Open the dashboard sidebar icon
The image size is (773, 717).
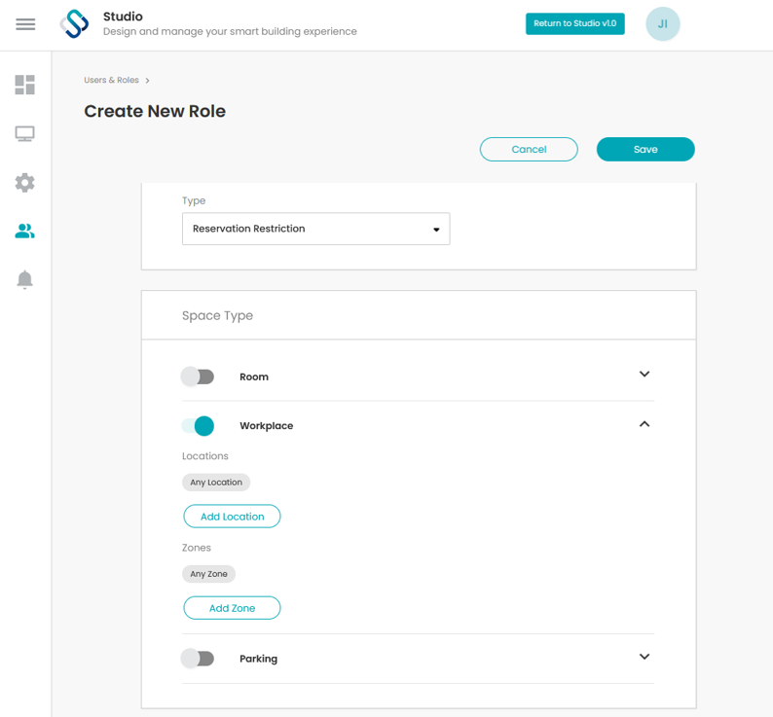[24, 85]
